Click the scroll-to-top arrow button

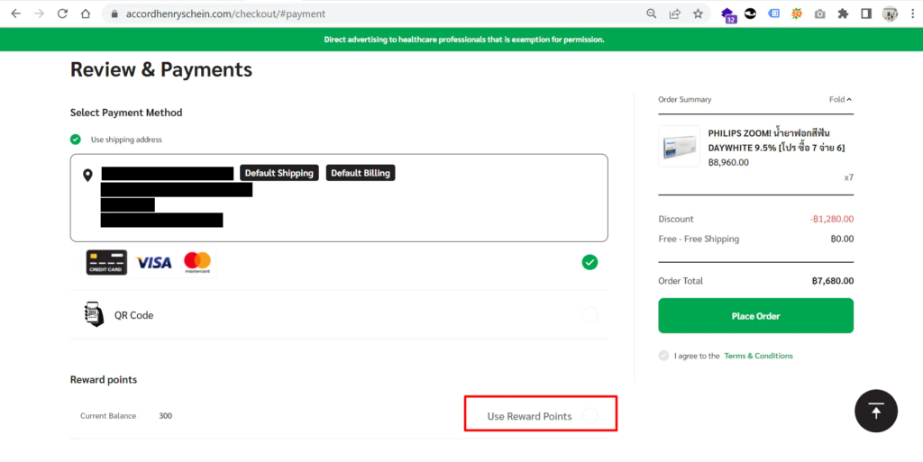click(x=876, y=412)
